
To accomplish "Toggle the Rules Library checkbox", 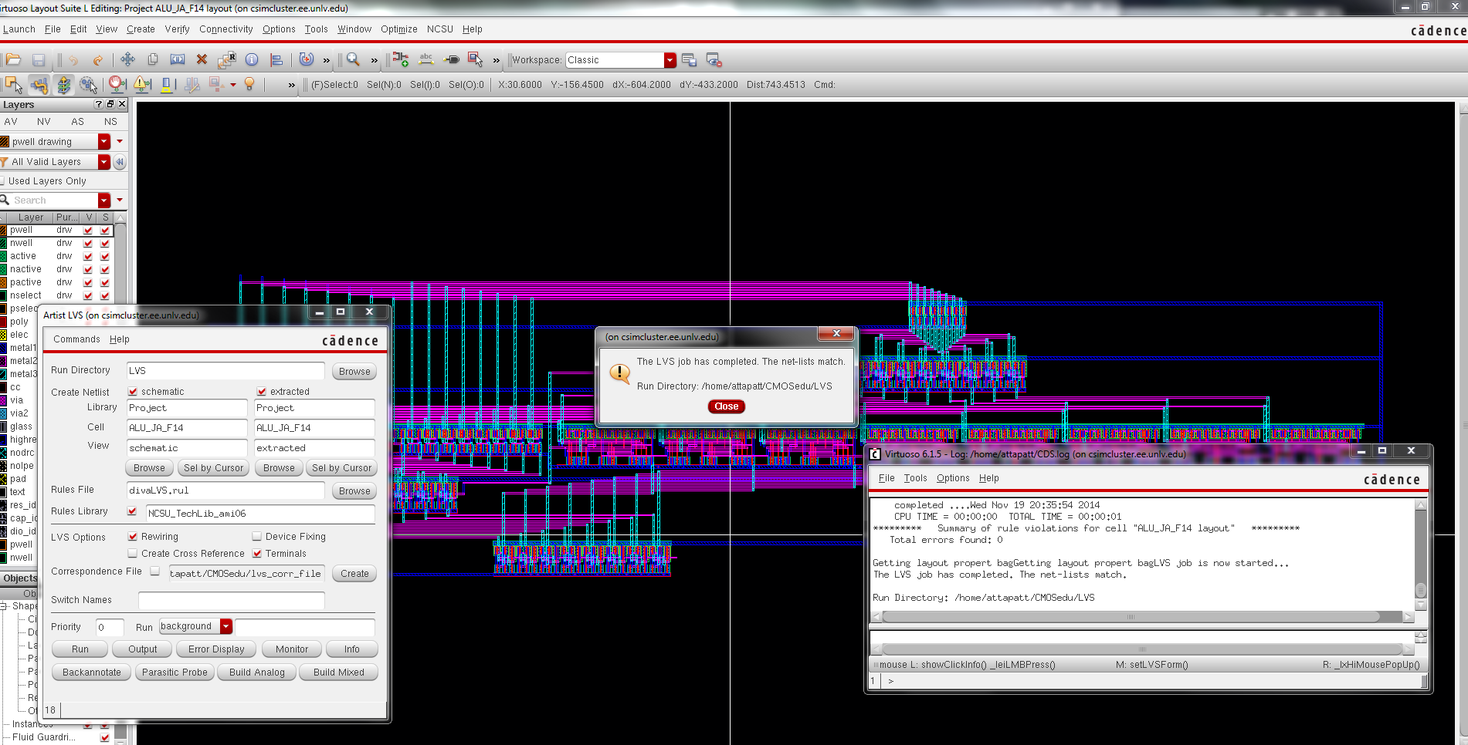I will click(132, 511).
